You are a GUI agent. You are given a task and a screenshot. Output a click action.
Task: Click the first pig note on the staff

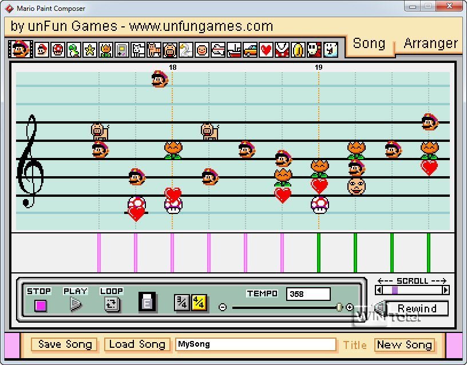click(100, 131)
